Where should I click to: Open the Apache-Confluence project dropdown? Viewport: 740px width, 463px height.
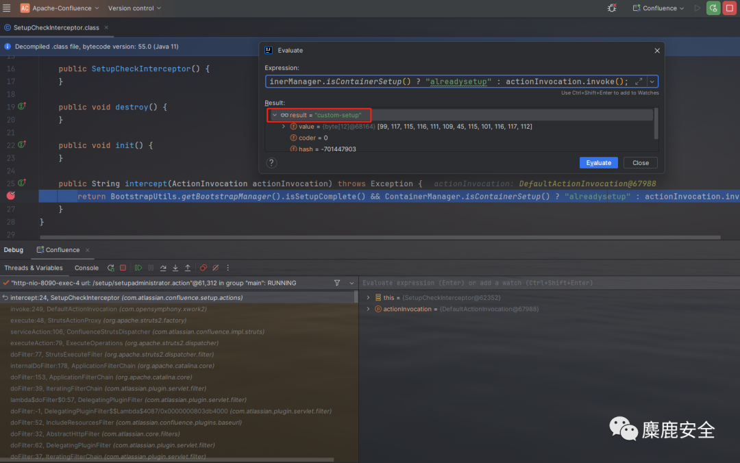(x=60, y=8)
